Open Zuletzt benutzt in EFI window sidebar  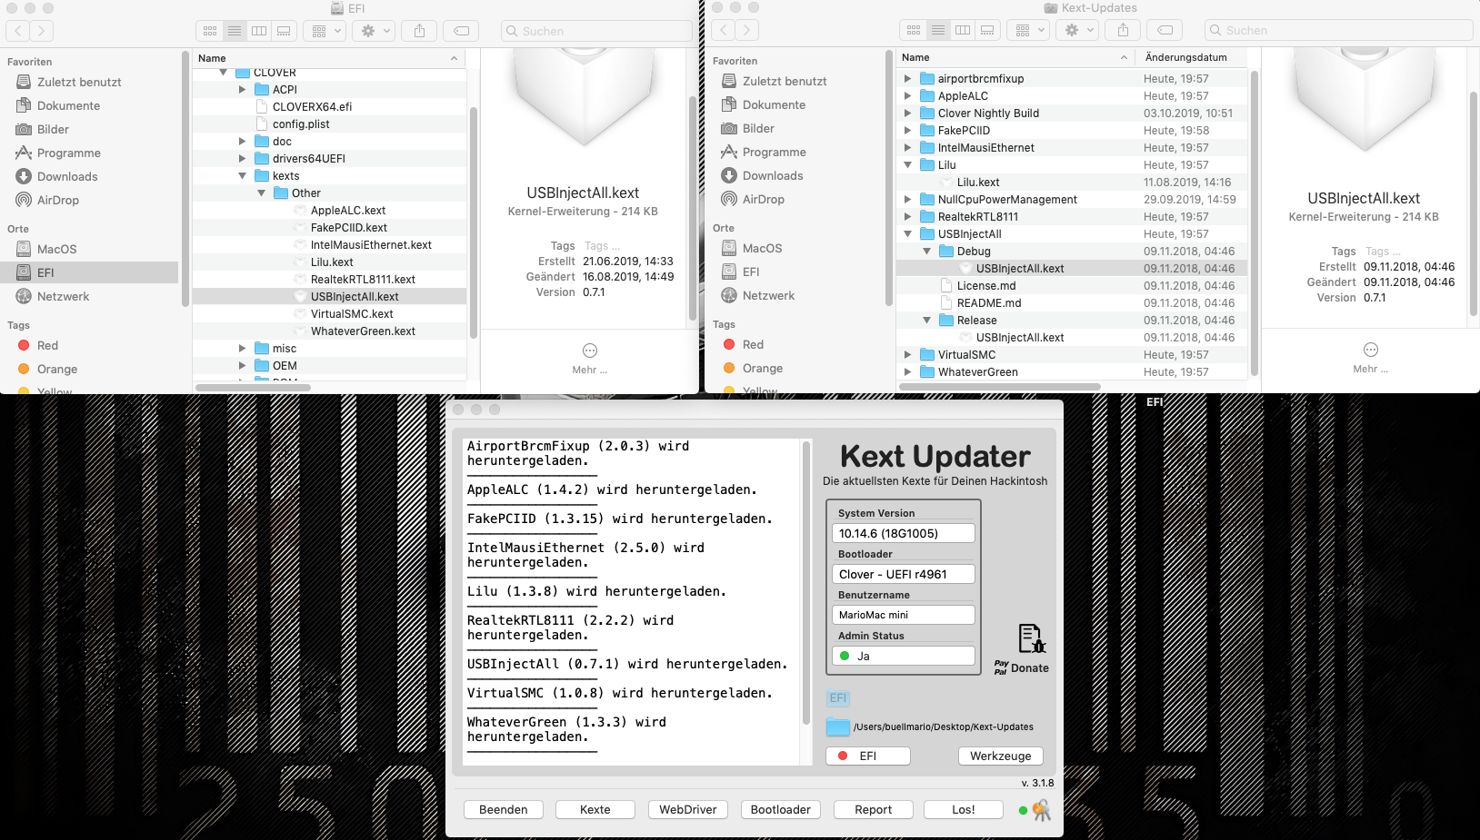pyautogui.click(x=79, y=82)
